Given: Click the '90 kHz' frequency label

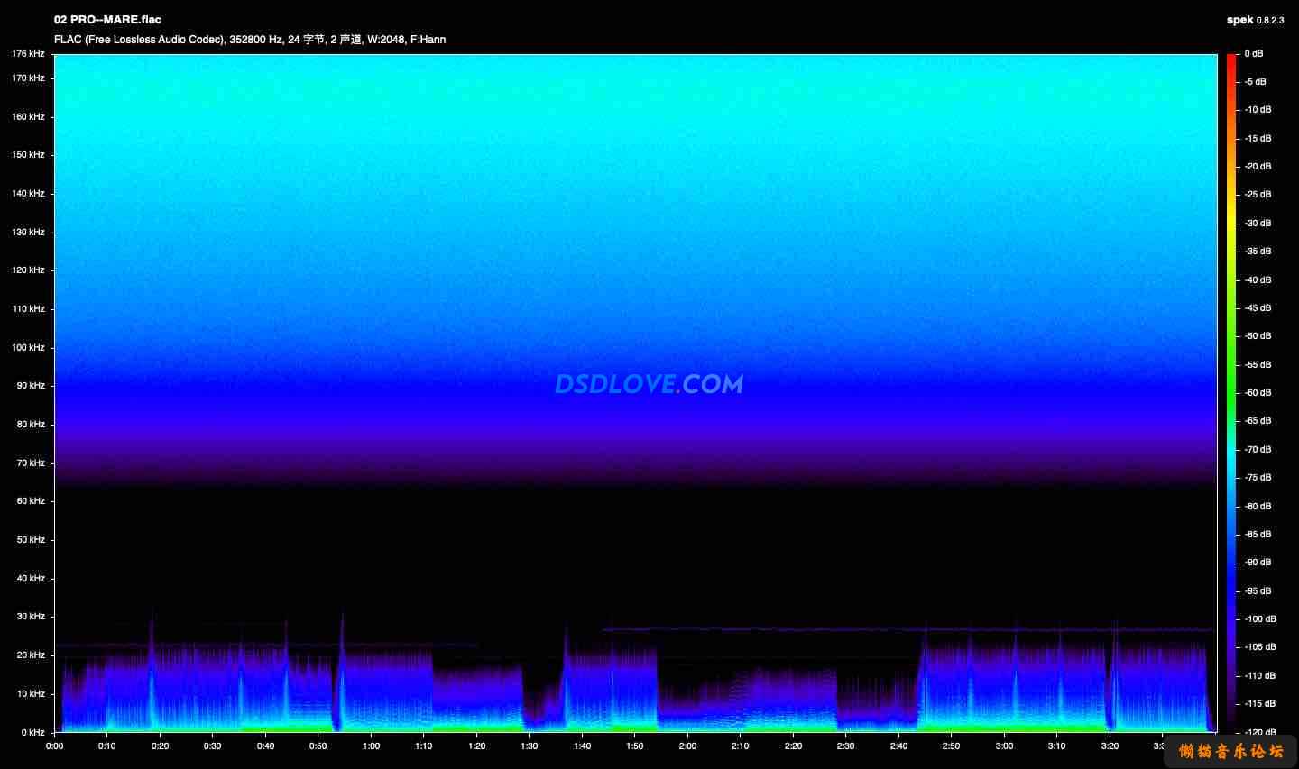Looking at the screenshot, I should coord(31,386).
